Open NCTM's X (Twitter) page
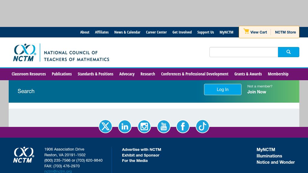This screenshot has height=173, width=308. pyautogui.click(x=105, y=127)
